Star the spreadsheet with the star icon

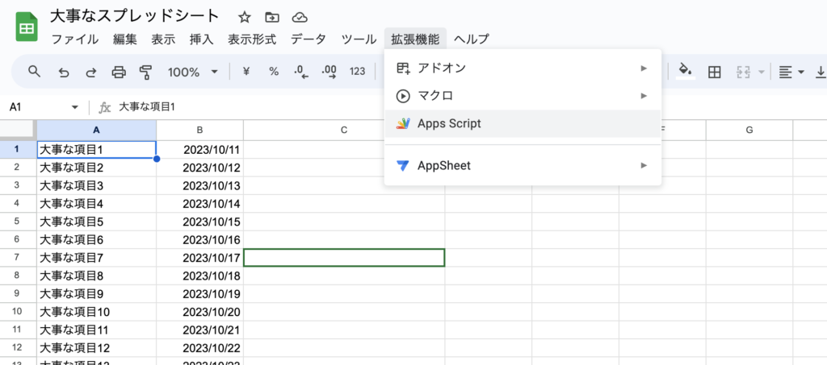pos(245,17)
